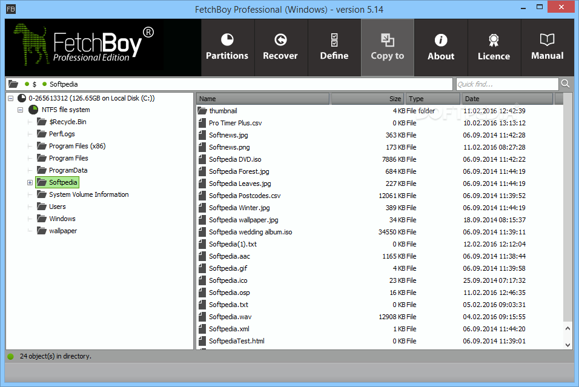Click the FB icon in title bar
This screenshot has height=387, width=579.
point(11,9)
